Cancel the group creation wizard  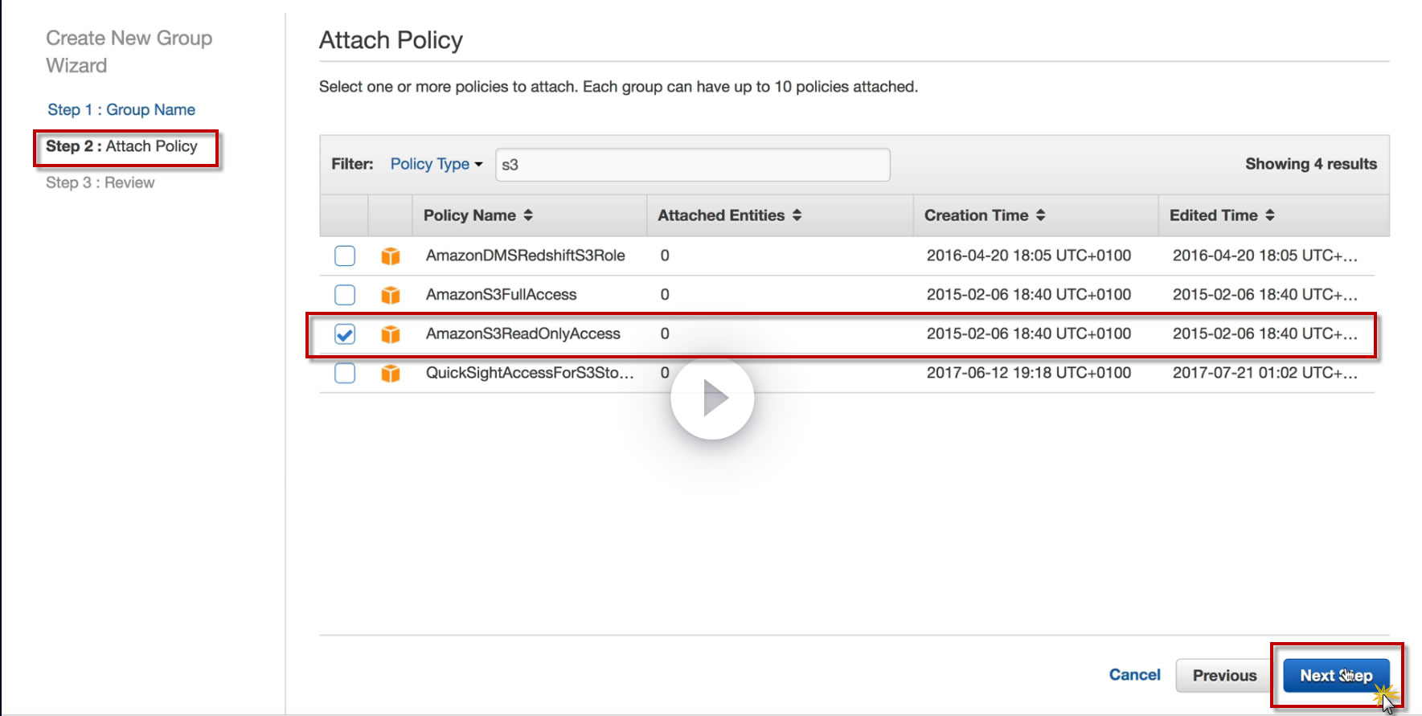coord(1134,675)
